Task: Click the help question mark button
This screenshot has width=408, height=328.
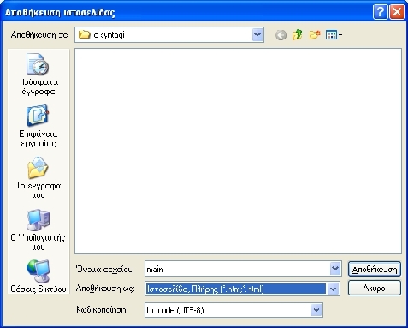Action: pos(381,12)
